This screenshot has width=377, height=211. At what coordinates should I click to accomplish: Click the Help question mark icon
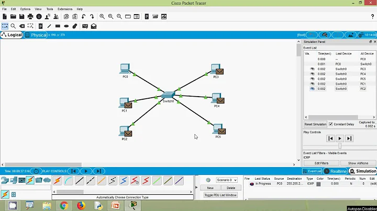click(x=372, y=17)
